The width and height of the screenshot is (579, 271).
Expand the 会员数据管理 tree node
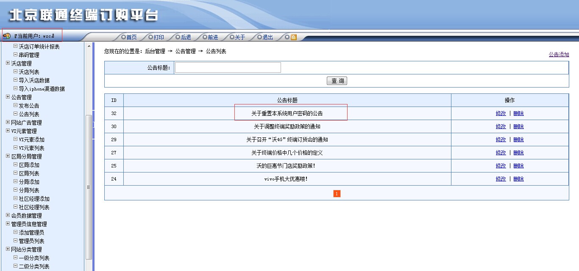tap(8, 215)
